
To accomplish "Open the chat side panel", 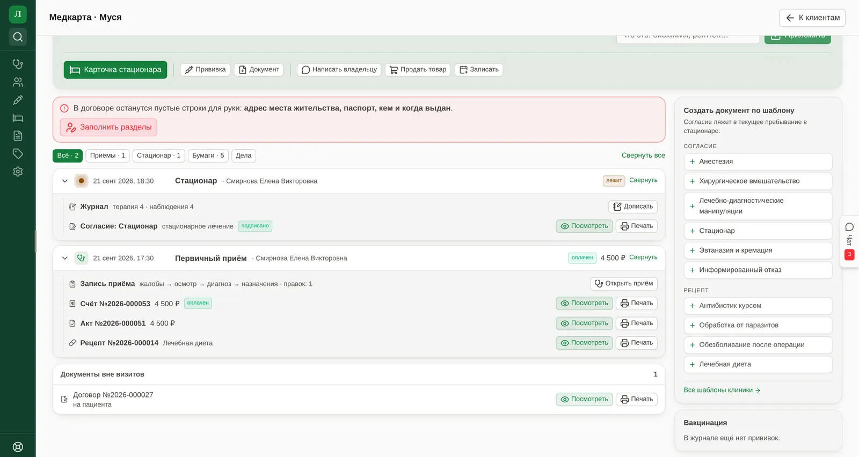I will [849, 241].
